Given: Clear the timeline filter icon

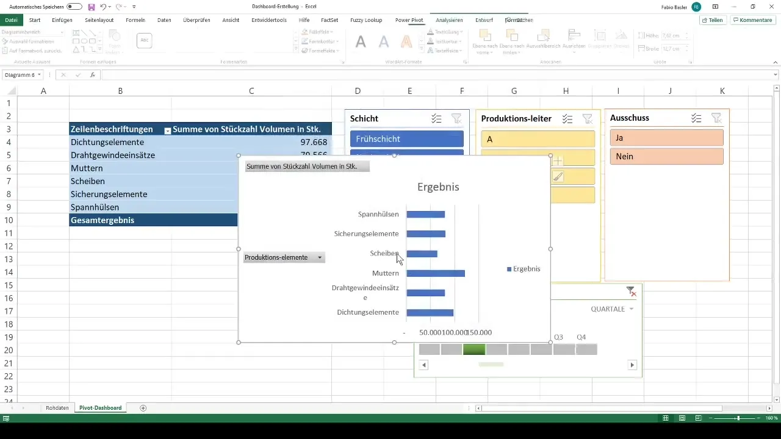Looking at the screenshot, I should pyautogui.click(x=631, y=291).
